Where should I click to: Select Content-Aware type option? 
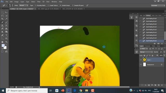[65, 5]
